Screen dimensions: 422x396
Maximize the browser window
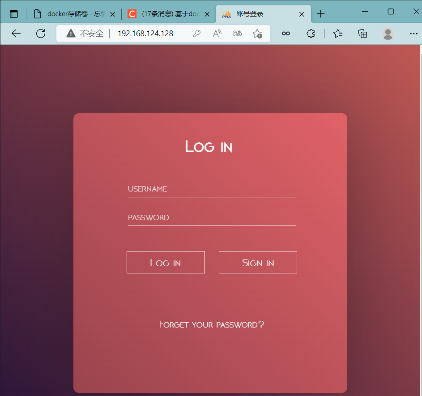click(391, 12)
